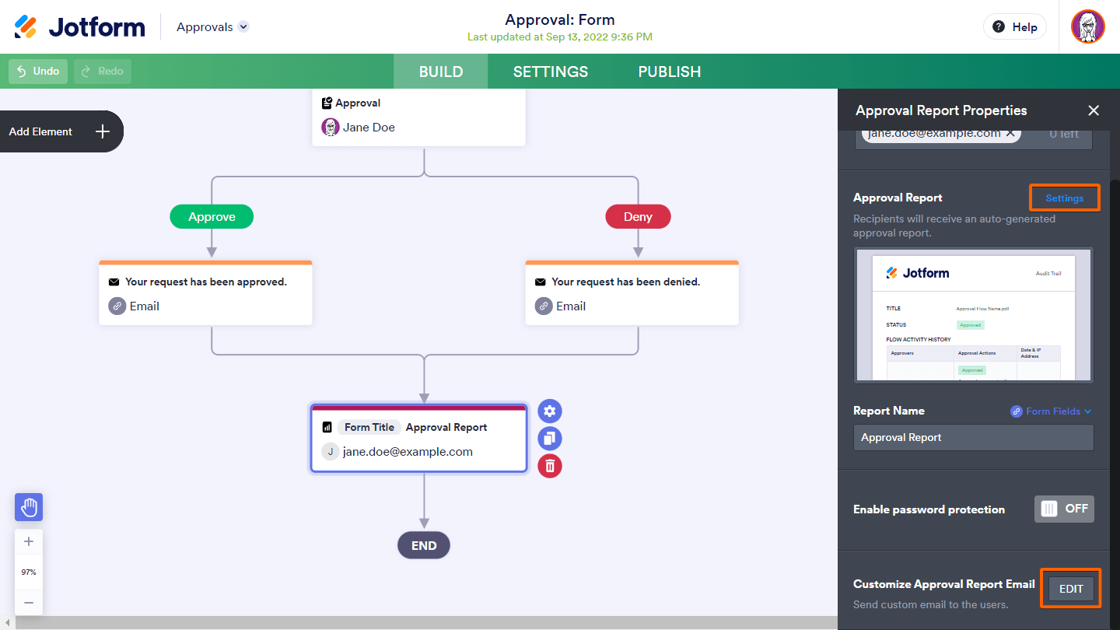This screenshot has height=630, width=1120.
Task: Open the Form Fields dropdown
Action: click(1051, 411)
